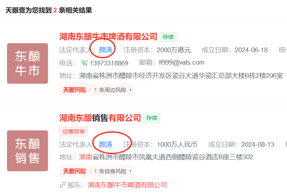Open the 东酿牛市 company logo thumbnail
Image resolution: width=287 pixels, height=195 pixels.
(x=27, y=63)
